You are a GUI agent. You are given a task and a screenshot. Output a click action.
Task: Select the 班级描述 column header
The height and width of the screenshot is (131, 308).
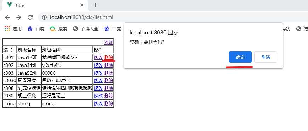tap(67, 50)
